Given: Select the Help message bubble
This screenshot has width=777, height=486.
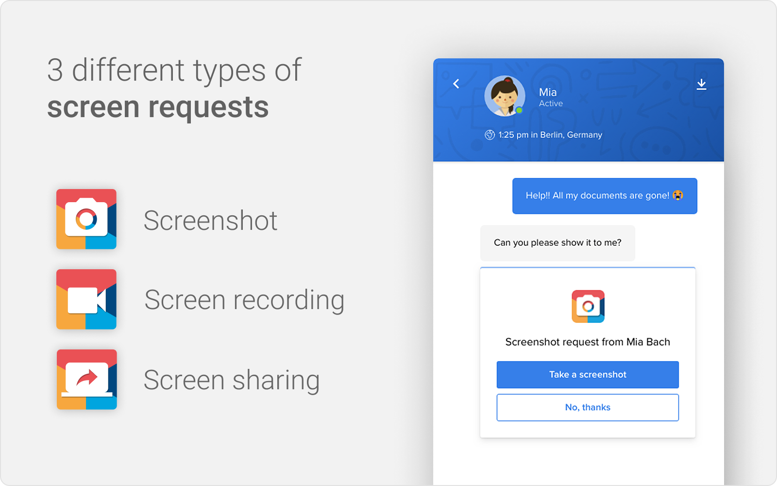Looking at the screenshot, I should point(604,195).
